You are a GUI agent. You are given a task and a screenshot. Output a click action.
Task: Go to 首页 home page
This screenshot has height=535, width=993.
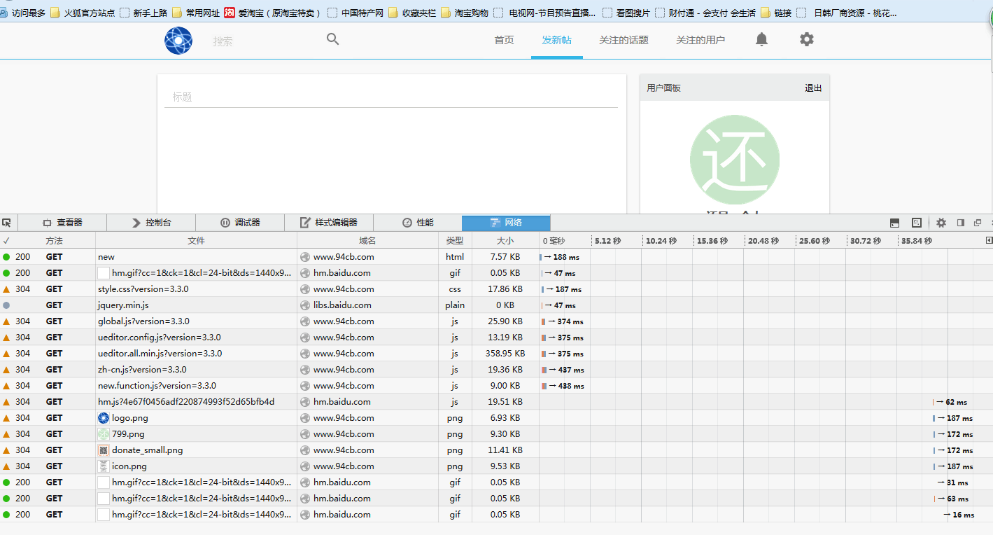[x=504, y=40]
